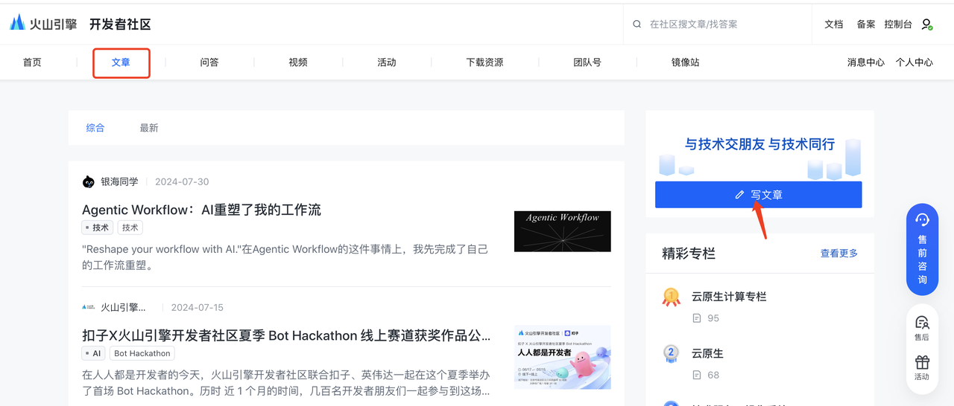Click the 开发者社区 title
This screenshot has width=954, height=406.
[120, 25]
